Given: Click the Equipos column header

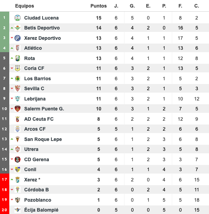Looking at the screenshot, I should tap(24, 6).
